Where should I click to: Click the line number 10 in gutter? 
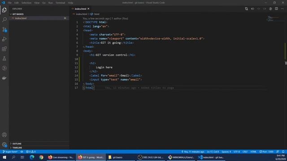[x=76, y=59]
